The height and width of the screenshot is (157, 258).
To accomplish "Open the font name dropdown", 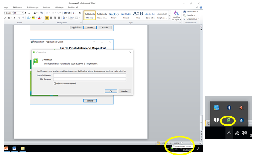I will [12, 13].
